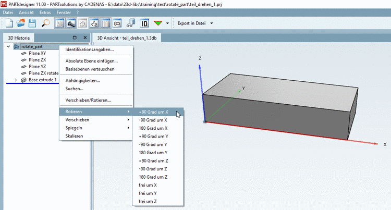
Task: Click the Plane ZX plane icon
Action: (23, 60)
